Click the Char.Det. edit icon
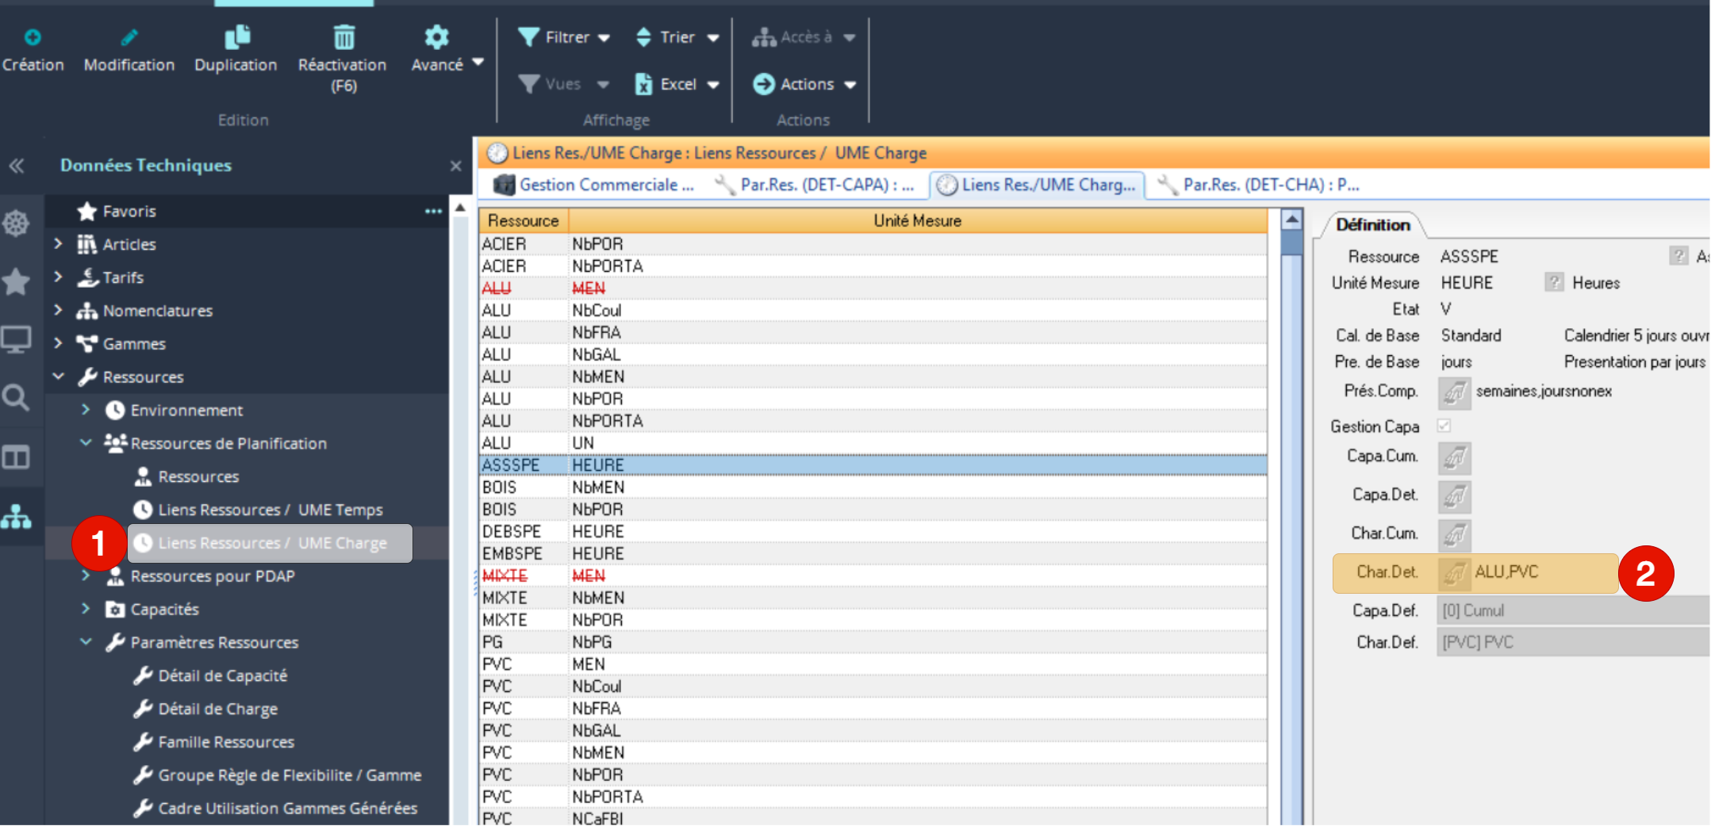This screenshot has height=826, width=1711. [x=1454, y=572]
